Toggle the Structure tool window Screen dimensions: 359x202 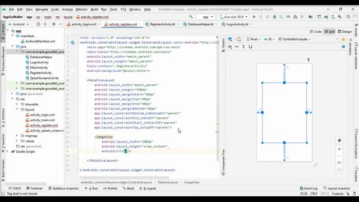[x=3, y=117]
